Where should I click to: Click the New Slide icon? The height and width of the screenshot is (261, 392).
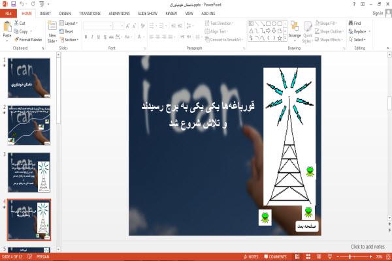[x=52, y=26]
